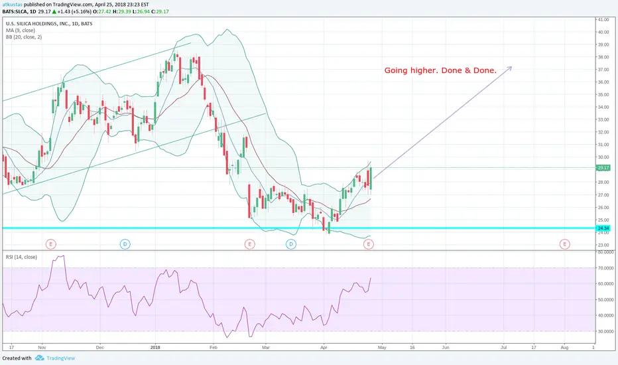618x365 pixels.
Task: Click the 'April 25, 2018 23:23 EST' publish date
Action: pos(122,5)
